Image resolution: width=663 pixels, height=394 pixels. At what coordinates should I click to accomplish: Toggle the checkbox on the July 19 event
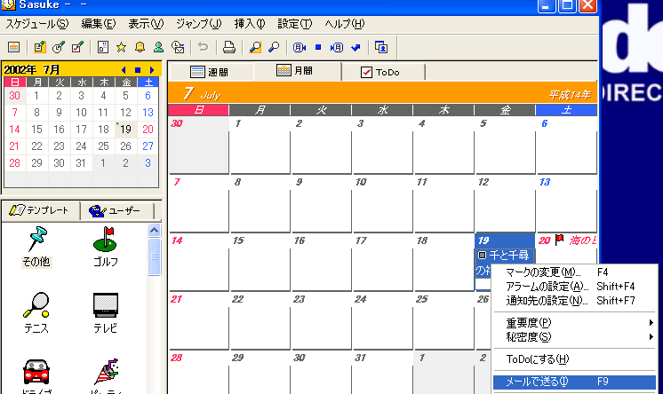[482, 255]
